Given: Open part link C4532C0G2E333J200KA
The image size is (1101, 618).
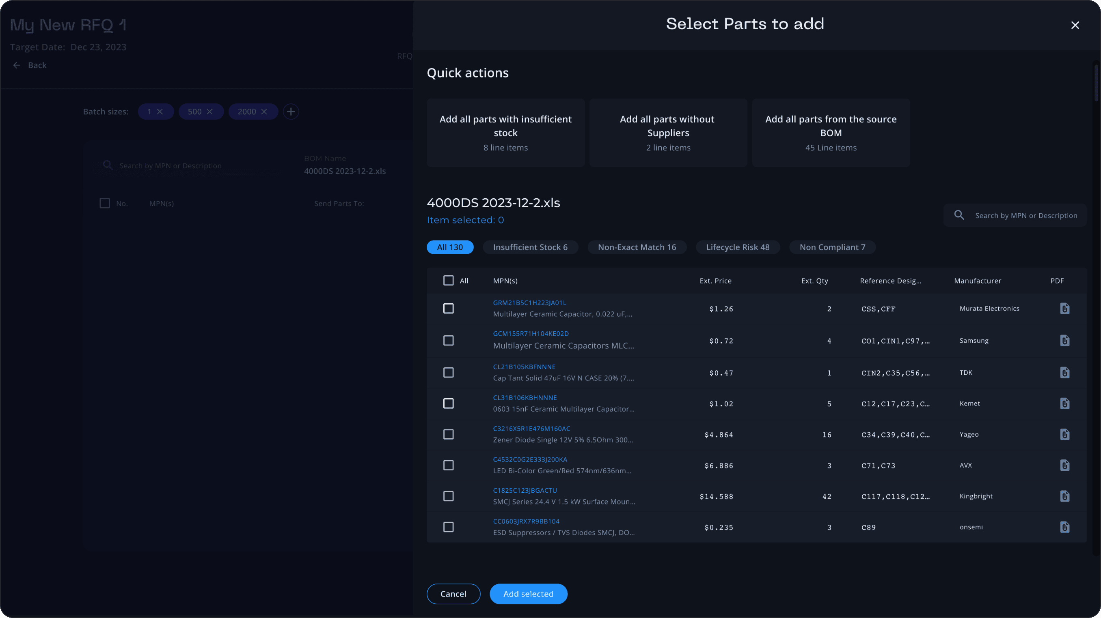Looking at the screenshot, I should coord(530,460).
